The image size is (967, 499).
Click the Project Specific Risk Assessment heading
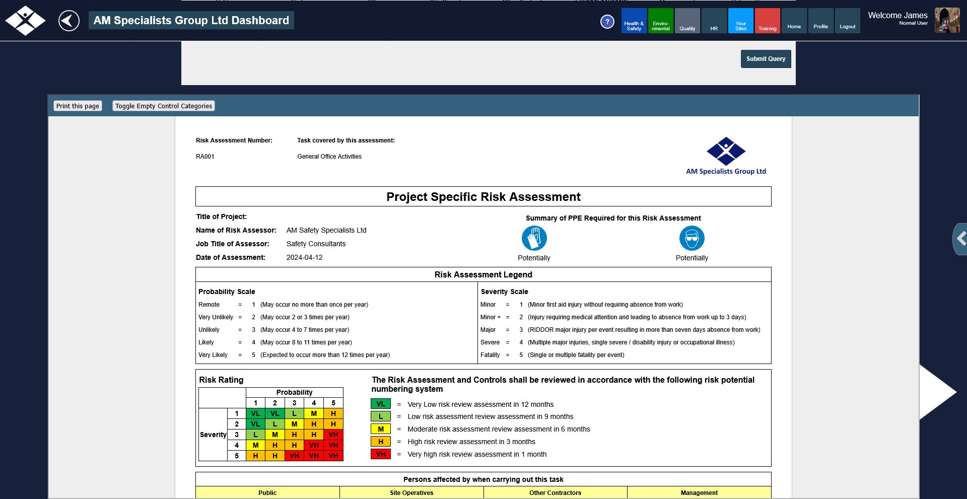click(483, 197)
